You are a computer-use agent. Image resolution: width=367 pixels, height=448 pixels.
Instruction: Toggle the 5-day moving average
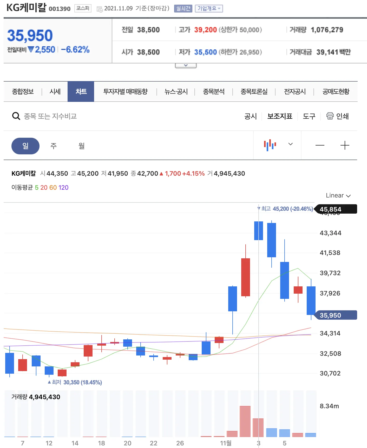[37, 187]
